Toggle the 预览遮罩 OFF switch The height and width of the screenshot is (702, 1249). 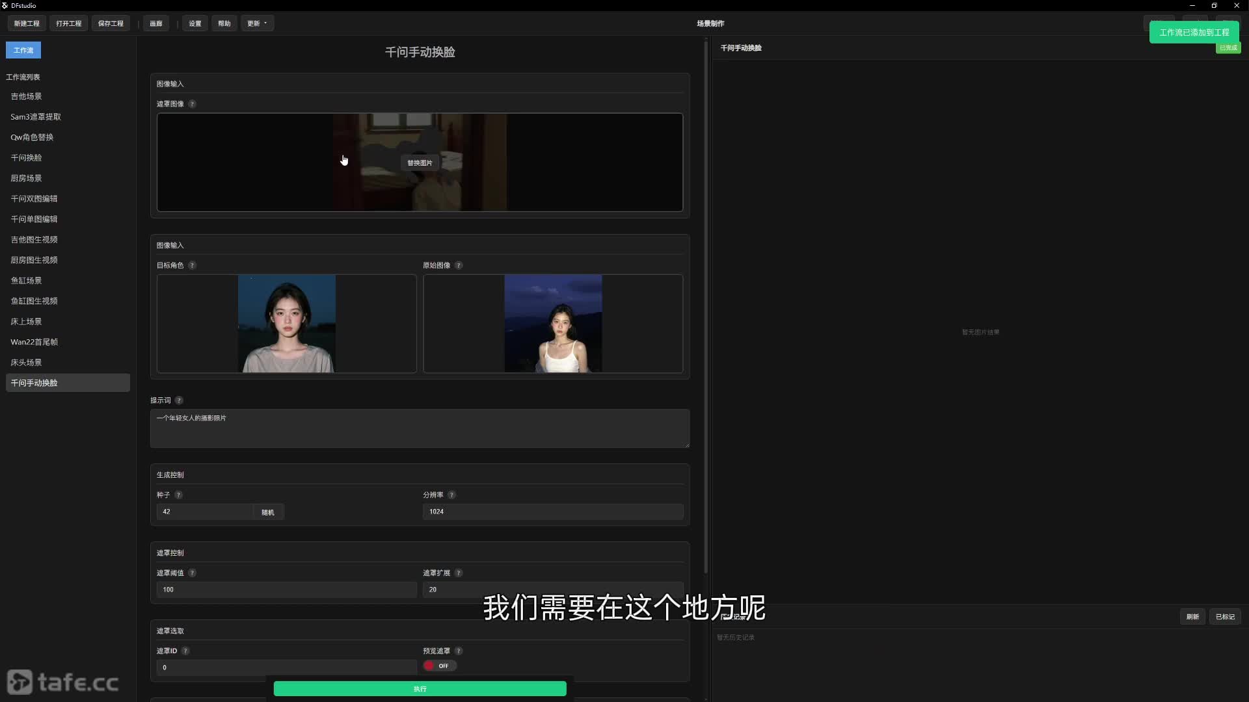coord(440,666)
